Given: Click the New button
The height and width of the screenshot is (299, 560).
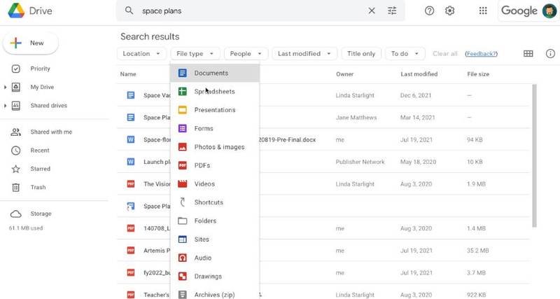Looking at the screenshot, I should click(x=31, y=43).
